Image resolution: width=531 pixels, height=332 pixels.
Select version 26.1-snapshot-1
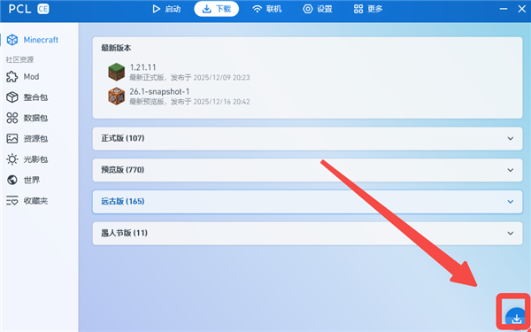307,97
